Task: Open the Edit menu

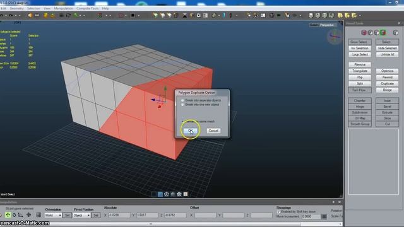Action: click(3, 8)
